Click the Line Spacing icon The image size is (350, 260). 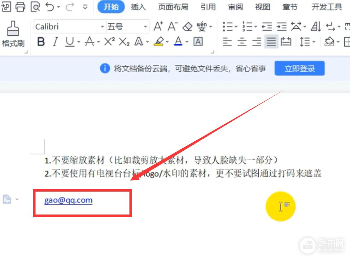(x=305, y=42)
